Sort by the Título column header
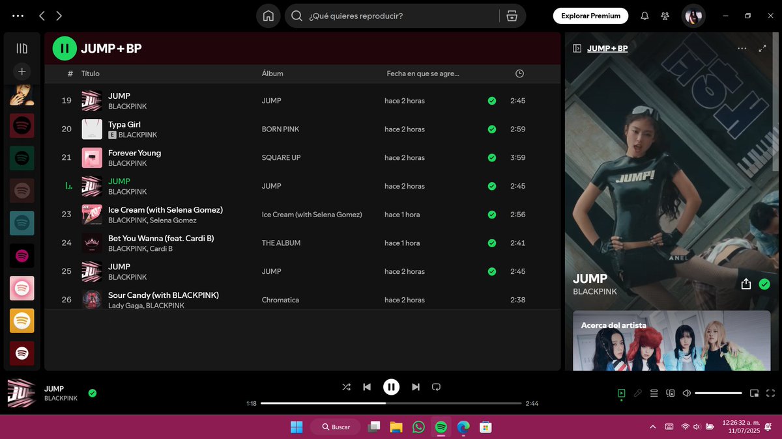The width and height of the screenshot is (782, 439). (91, 73)
